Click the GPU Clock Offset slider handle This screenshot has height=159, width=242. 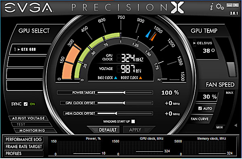click(124, 103)
